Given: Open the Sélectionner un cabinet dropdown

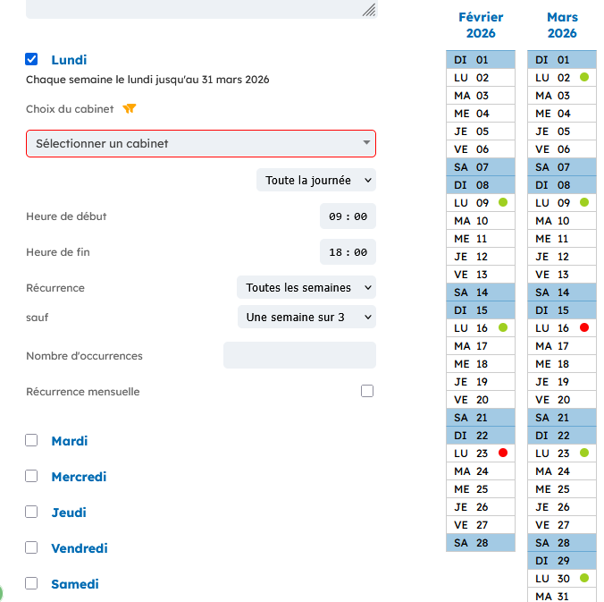Looking at the screenshot, I should (x=201, y=144).
